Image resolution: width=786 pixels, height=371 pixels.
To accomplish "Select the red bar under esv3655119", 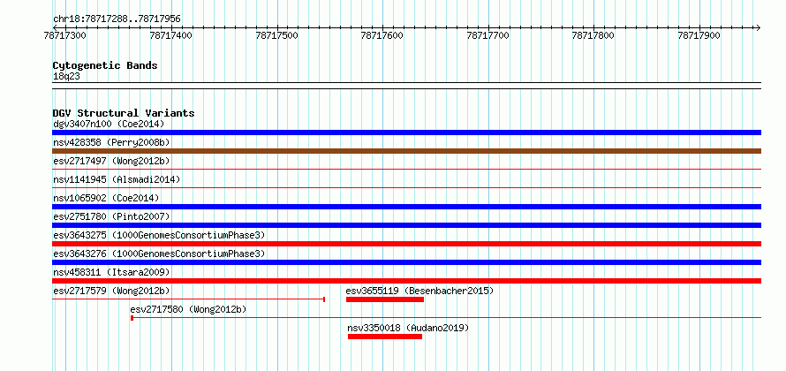I will (x=385, y=299).
